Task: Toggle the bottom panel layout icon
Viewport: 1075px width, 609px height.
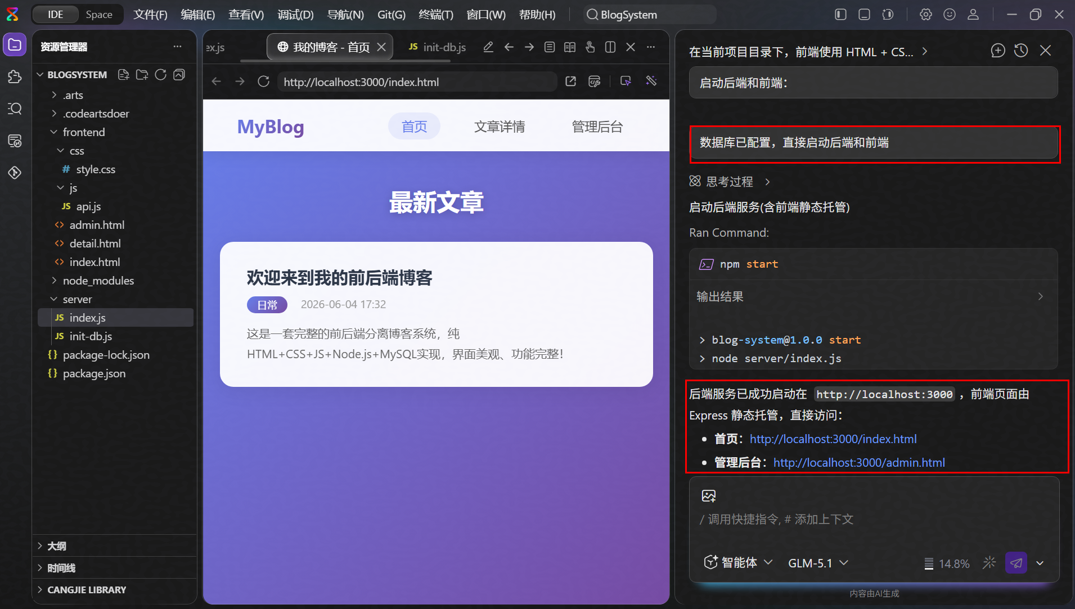Action: click(864, 15)
